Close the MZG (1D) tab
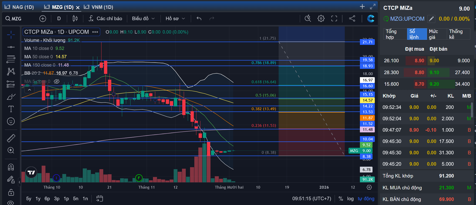476x205 pixels. (x=78, y=8)
